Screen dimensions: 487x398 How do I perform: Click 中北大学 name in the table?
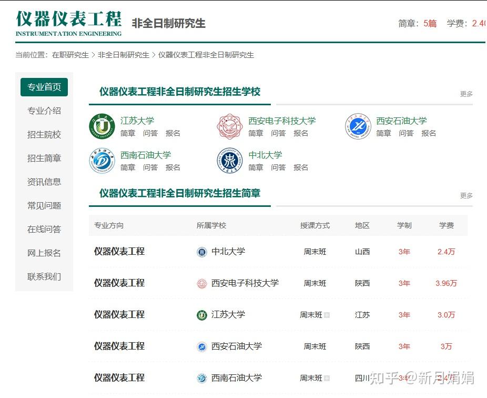pos(228,251)
